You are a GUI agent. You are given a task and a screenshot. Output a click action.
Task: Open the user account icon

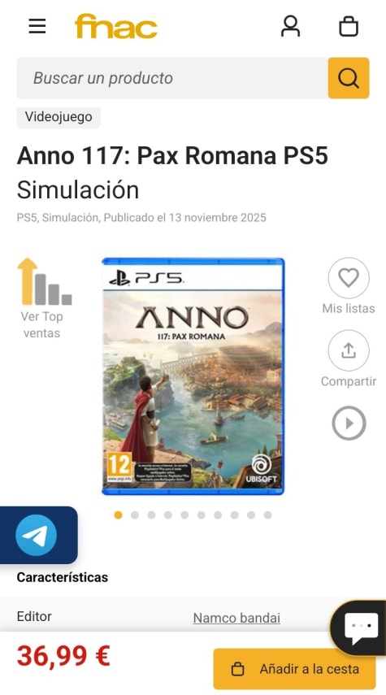(x=290, y=26)
